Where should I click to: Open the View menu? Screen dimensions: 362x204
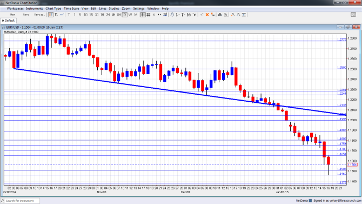[85, 9]
